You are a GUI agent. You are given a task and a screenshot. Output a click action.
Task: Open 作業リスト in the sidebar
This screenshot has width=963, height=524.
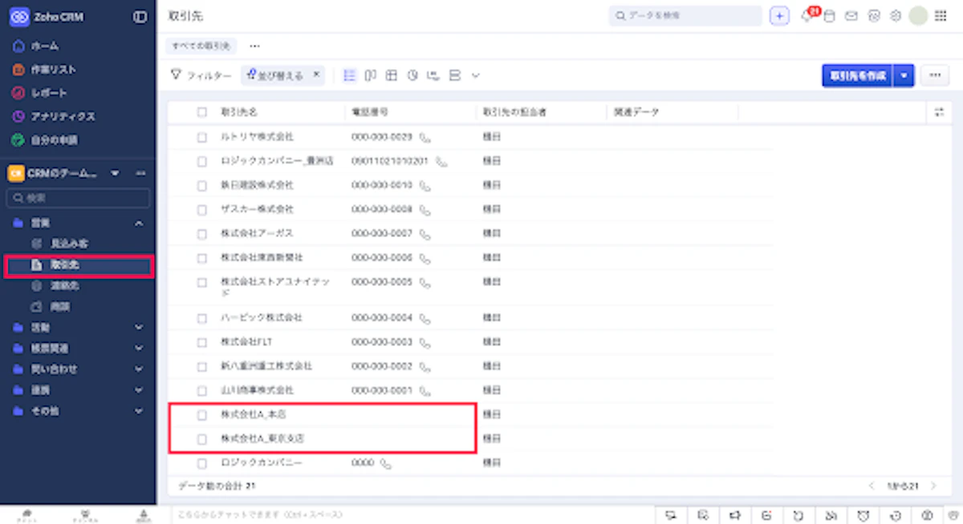(53, 70)
